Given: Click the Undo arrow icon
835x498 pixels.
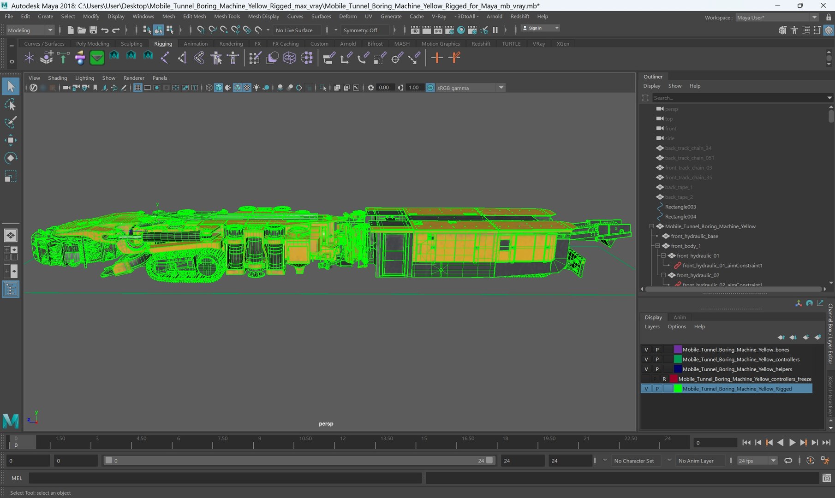Looking at the screenshot, I should [105, 30].
